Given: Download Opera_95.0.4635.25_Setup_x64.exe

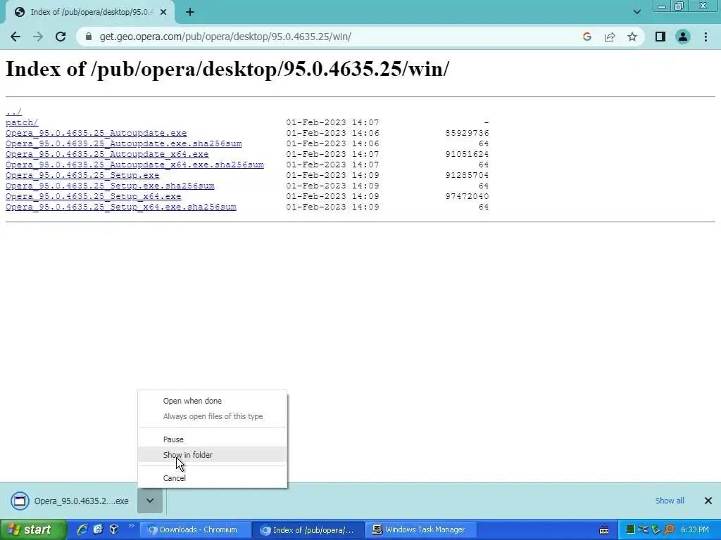Looking at the screenshot, I should pos(94,197).
